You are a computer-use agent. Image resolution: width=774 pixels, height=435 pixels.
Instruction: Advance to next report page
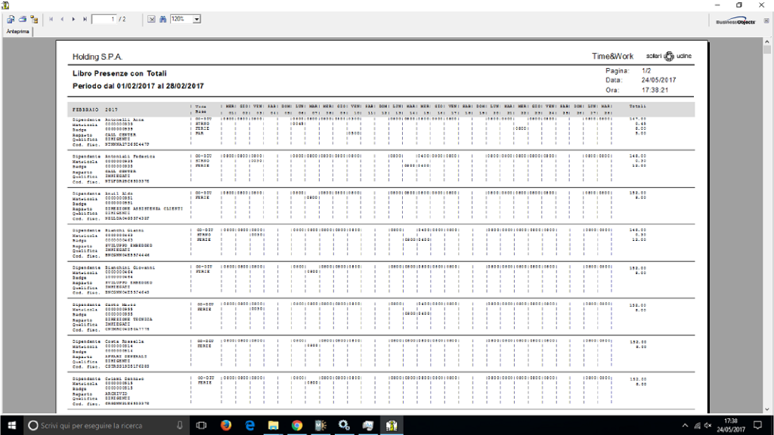click(x=73, y=18)
